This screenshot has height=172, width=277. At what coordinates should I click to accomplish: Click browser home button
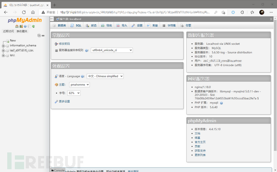click(x=33, y=12)
